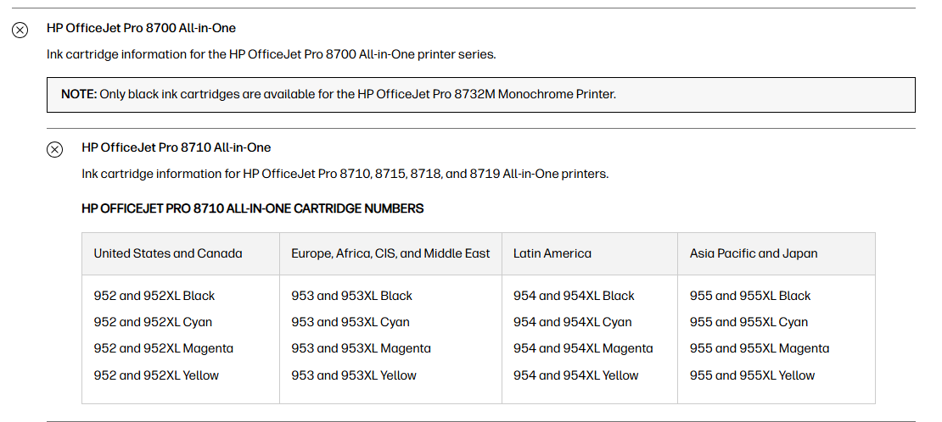
Task: Click the 954 and 954XL Magenta entry
Action: pos(583,348)
